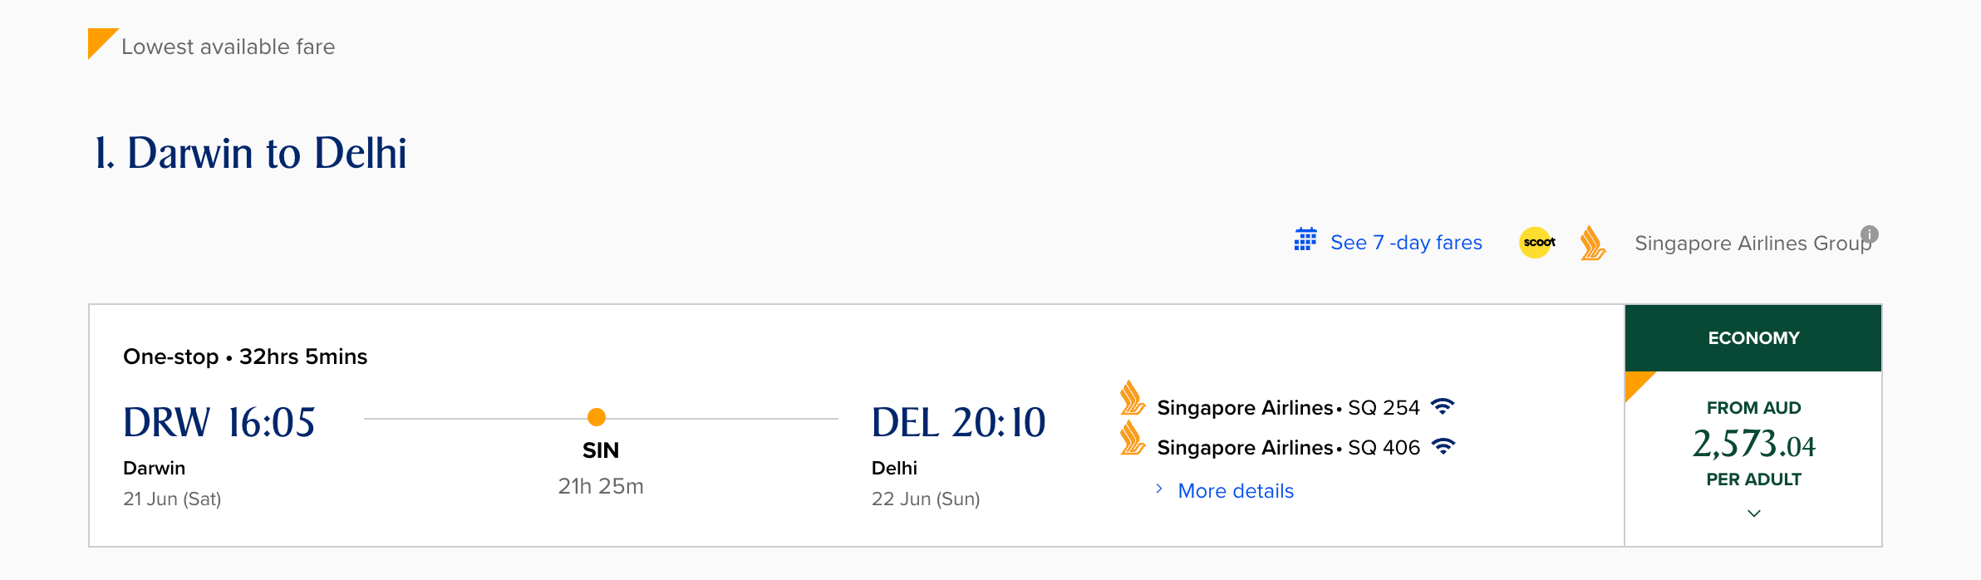Click the info icon beside Singapore Airlines Group
Viewport: 1981px width, 580px height.
(1870, 234)
